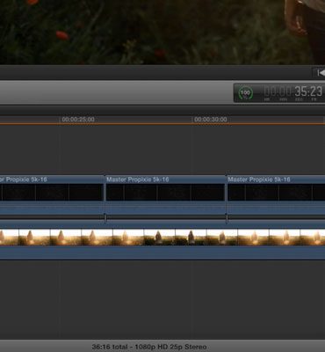Click the empty timeline area above the Propixie clips
325x352 pixels.
point(162,150)
